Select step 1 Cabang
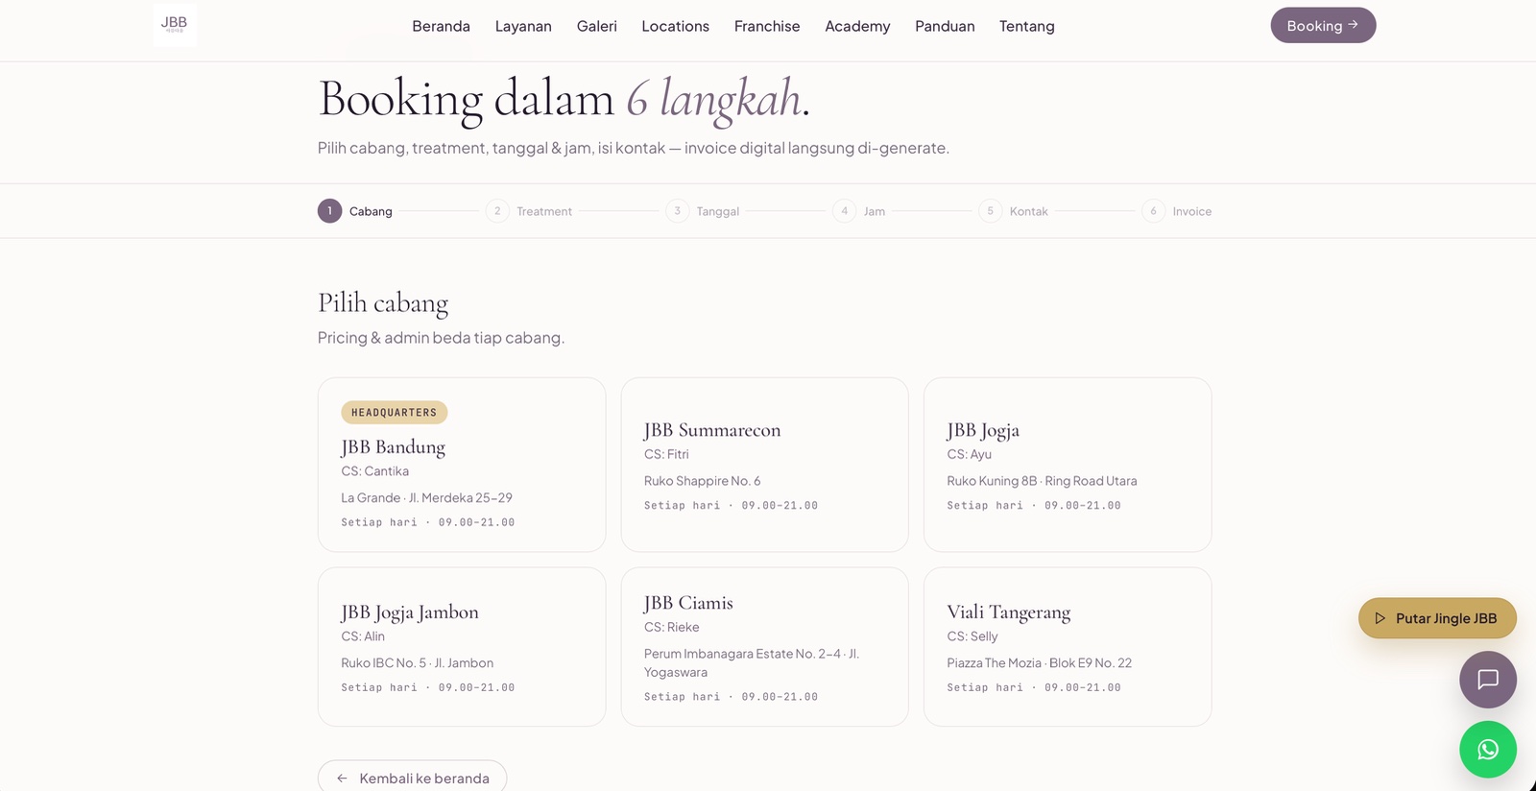Screen dimensions: 1536x791 pos(355,211)
